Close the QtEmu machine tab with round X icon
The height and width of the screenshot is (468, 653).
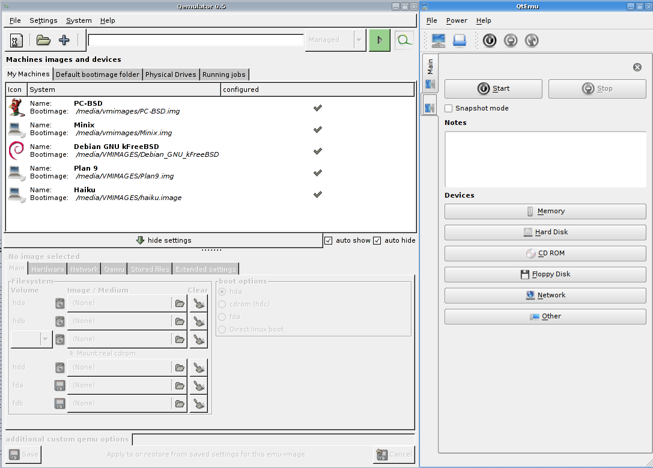pyautogui.click(x=637, y=67)
